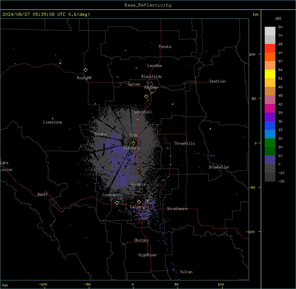296x289 pixels.
Task: Click the white plus marker northwest of Drumheller
Action: [x=210, y=129]
